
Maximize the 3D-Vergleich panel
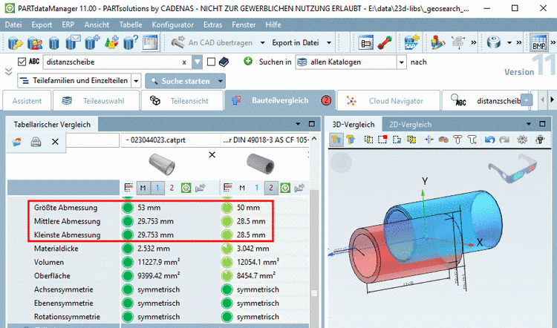coord(542,124)
